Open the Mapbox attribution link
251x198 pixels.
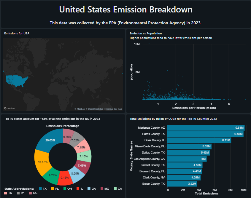[80, 109]
